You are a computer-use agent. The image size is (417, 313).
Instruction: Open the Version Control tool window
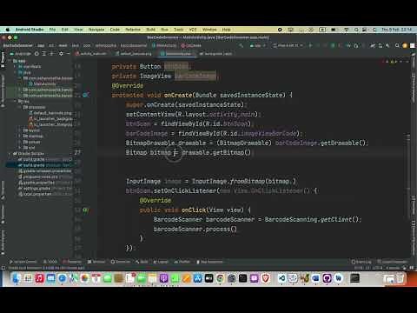(x=23, y=262)
